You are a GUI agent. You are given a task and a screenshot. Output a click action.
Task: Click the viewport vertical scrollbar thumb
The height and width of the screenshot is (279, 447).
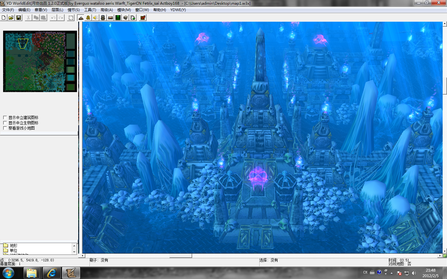tap(445, 86)
